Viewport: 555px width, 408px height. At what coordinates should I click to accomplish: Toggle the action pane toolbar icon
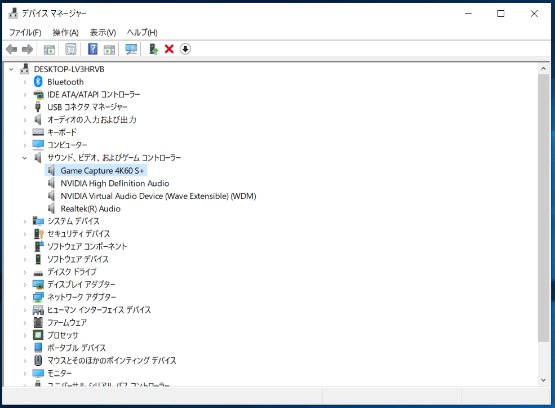(109, 49)
